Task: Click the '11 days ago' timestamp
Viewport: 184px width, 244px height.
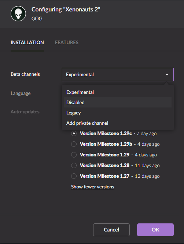Action: (147, 166)
